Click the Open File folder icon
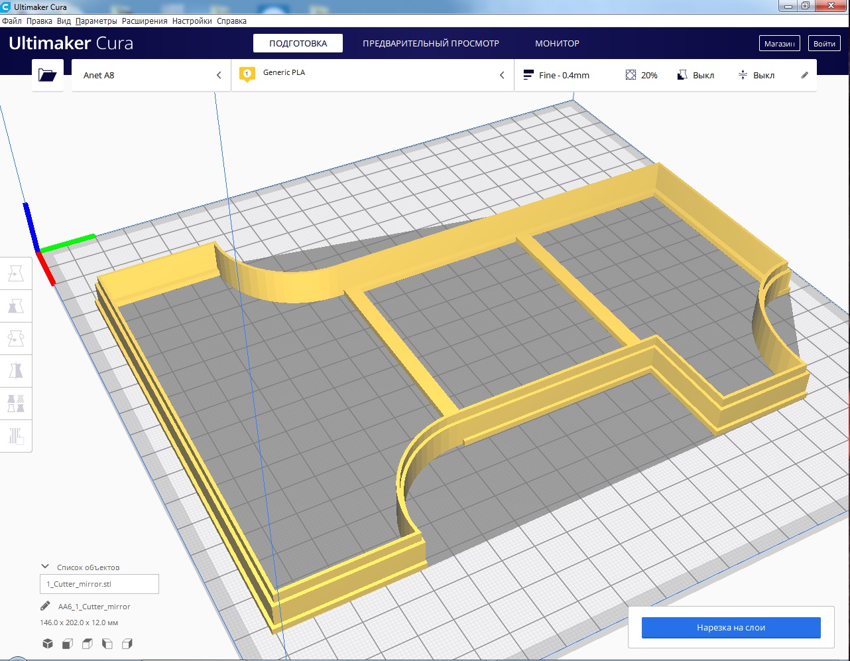 47,75
